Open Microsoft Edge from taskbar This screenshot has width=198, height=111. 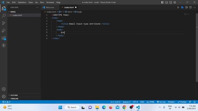[x=104, y=107]
